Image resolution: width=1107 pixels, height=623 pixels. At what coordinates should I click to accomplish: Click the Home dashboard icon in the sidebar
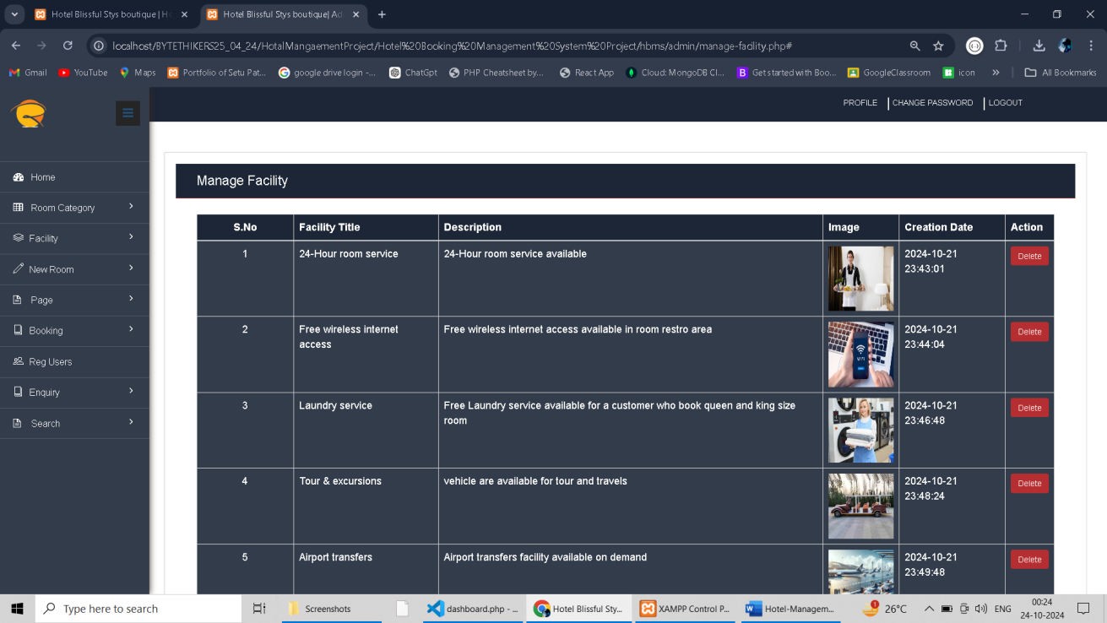(18, 177)
